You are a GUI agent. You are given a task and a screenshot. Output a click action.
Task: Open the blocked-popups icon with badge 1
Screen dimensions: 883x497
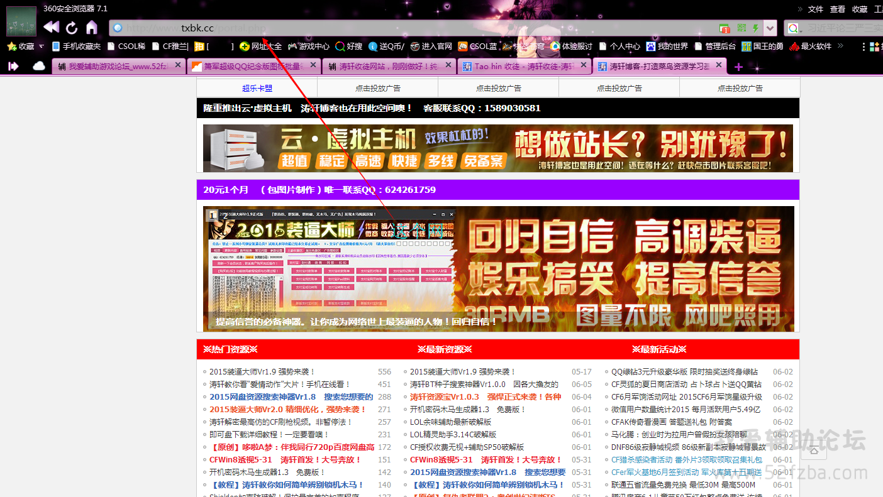(725, 28)
